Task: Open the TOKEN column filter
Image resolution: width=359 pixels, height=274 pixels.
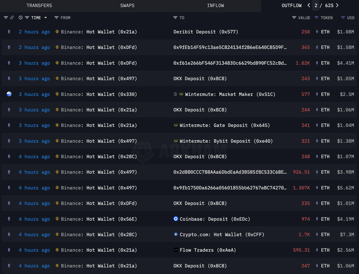Action: (x=316, y=17)
